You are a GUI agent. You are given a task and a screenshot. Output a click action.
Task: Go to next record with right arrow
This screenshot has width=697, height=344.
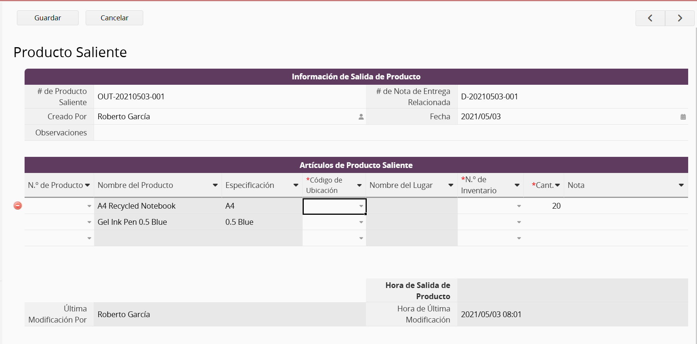(680, 18)
